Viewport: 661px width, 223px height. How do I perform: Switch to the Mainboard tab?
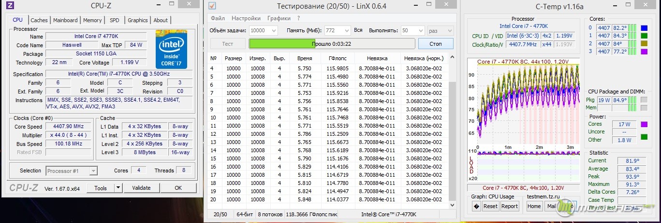click(x=65, y=20)
